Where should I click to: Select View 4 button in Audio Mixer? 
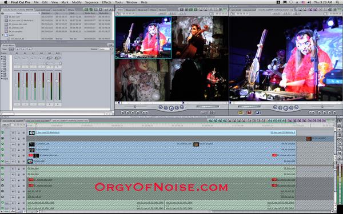[x=30, y=49]
